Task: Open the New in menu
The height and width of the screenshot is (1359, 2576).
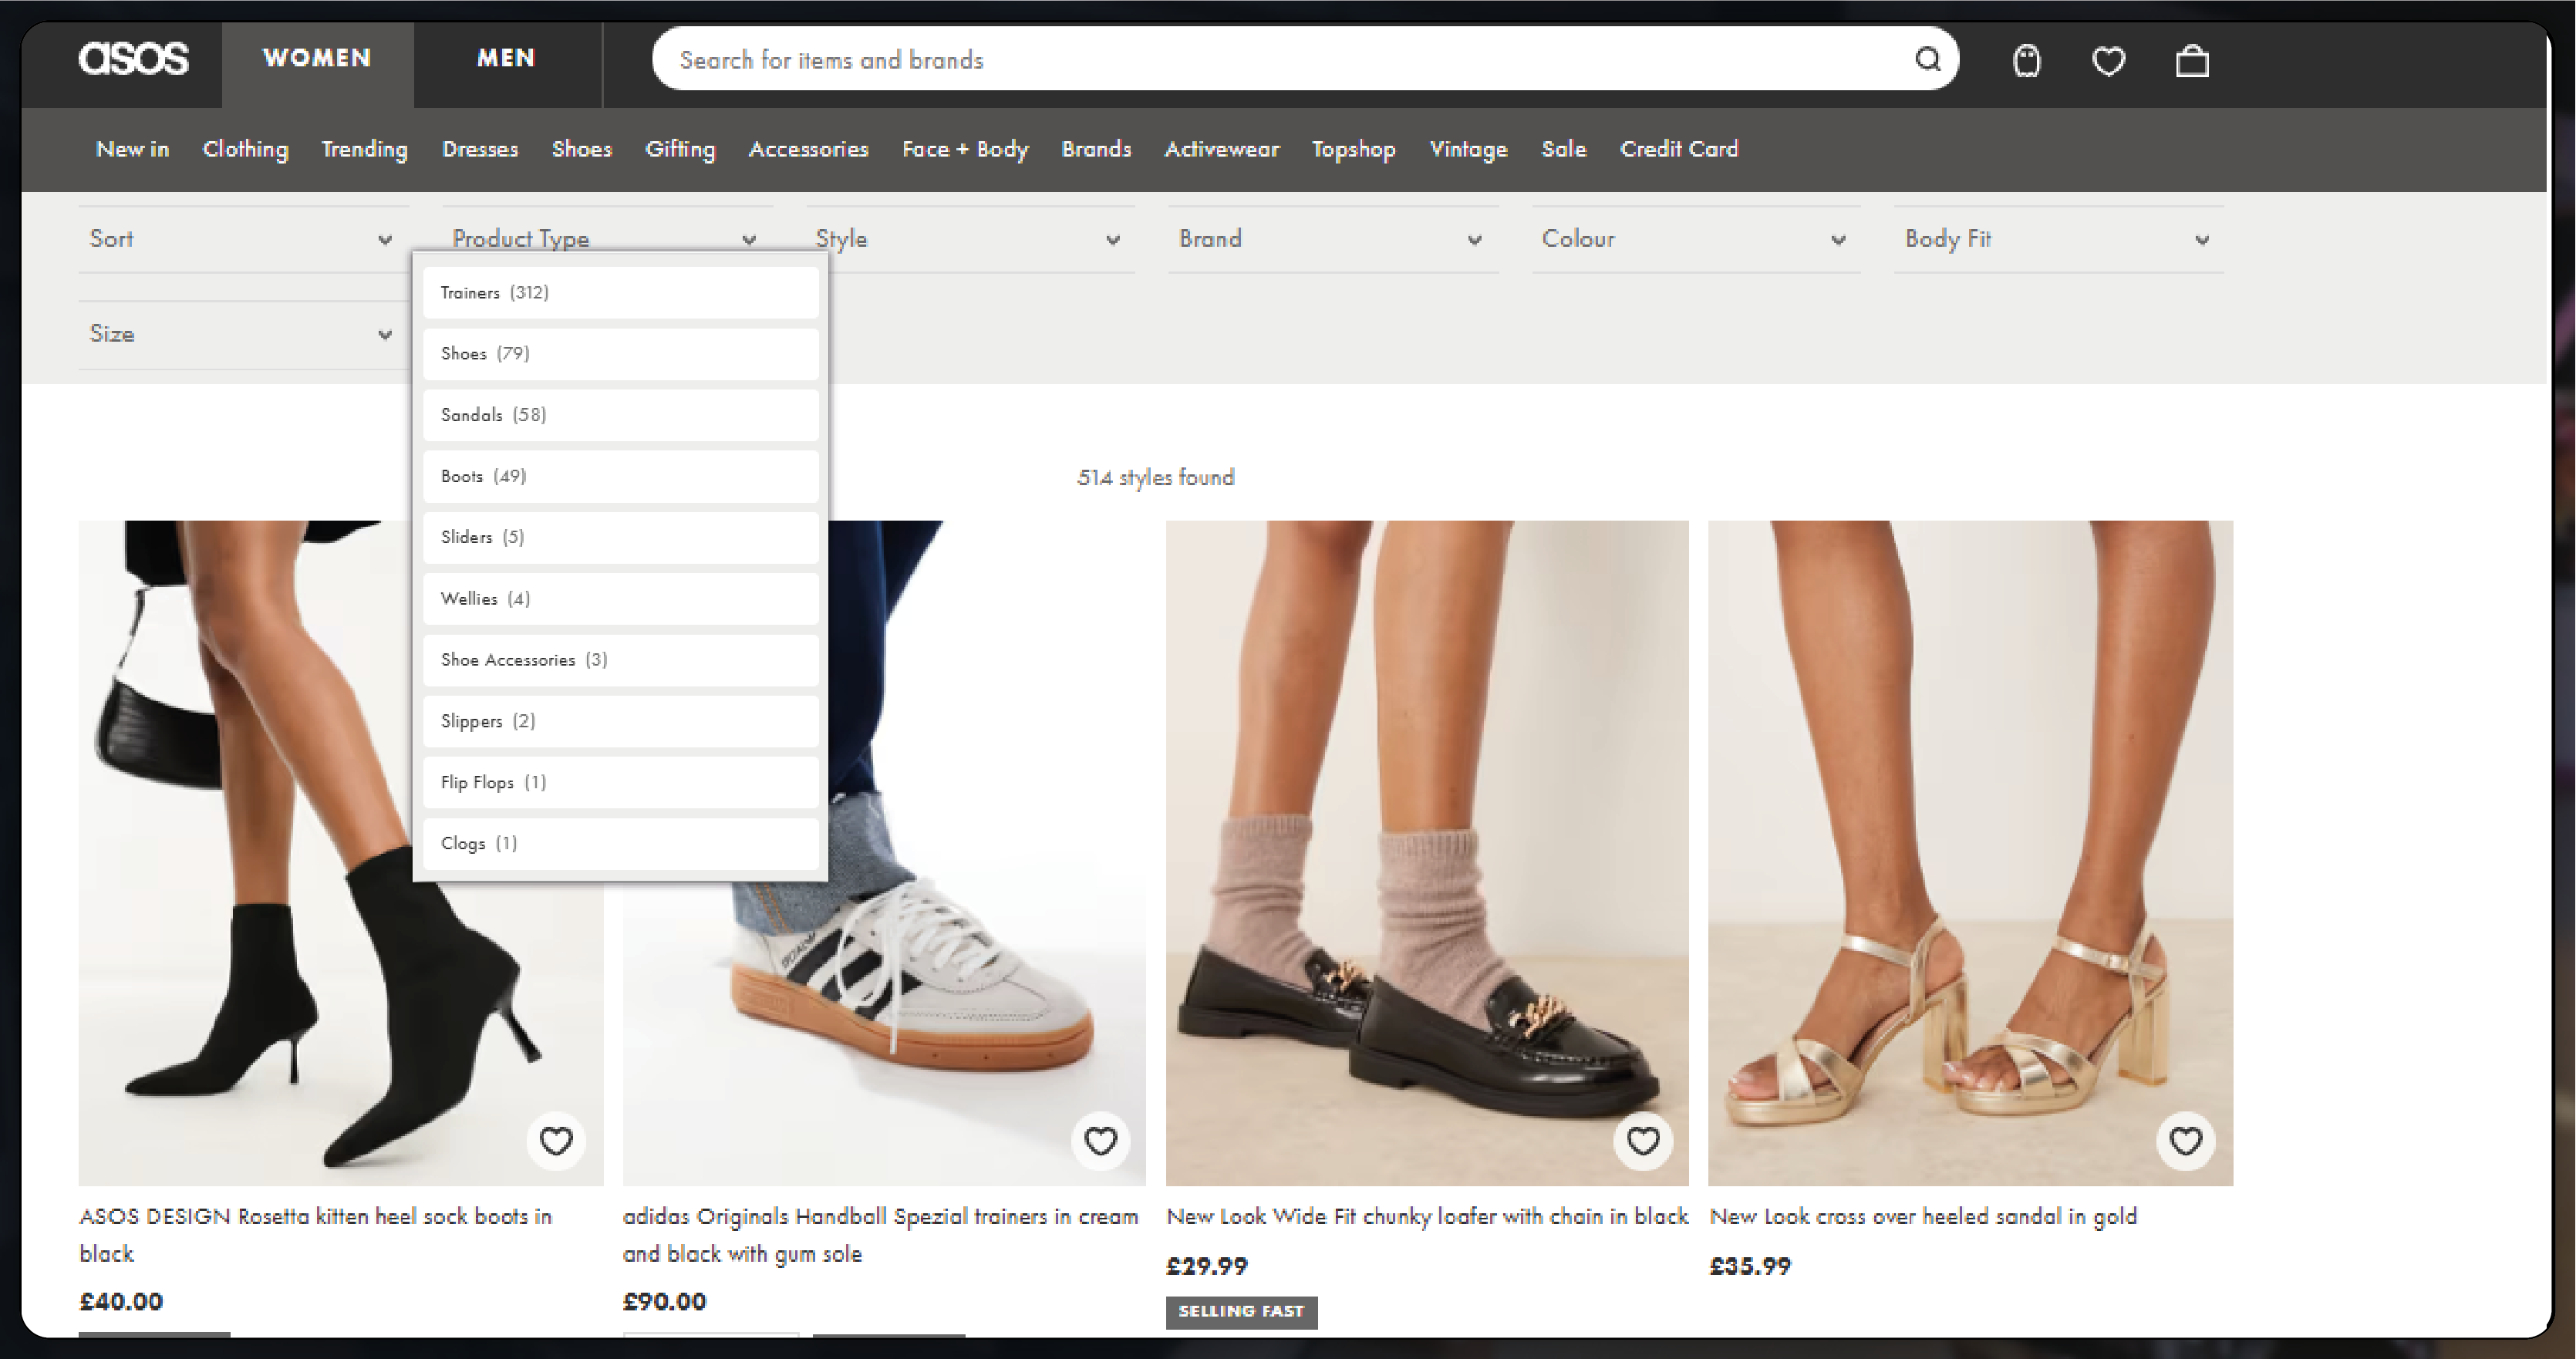Action: pyautogui.click(x=132, y=149)
